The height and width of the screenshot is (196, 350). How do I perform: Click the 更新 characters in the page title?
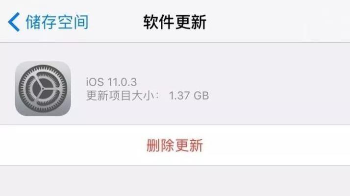coord(191,22)
